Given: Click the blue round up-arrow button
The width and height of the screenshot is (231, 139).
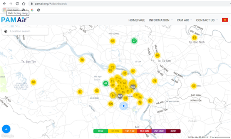Looking at the screenshot, I should pos(6,129).
